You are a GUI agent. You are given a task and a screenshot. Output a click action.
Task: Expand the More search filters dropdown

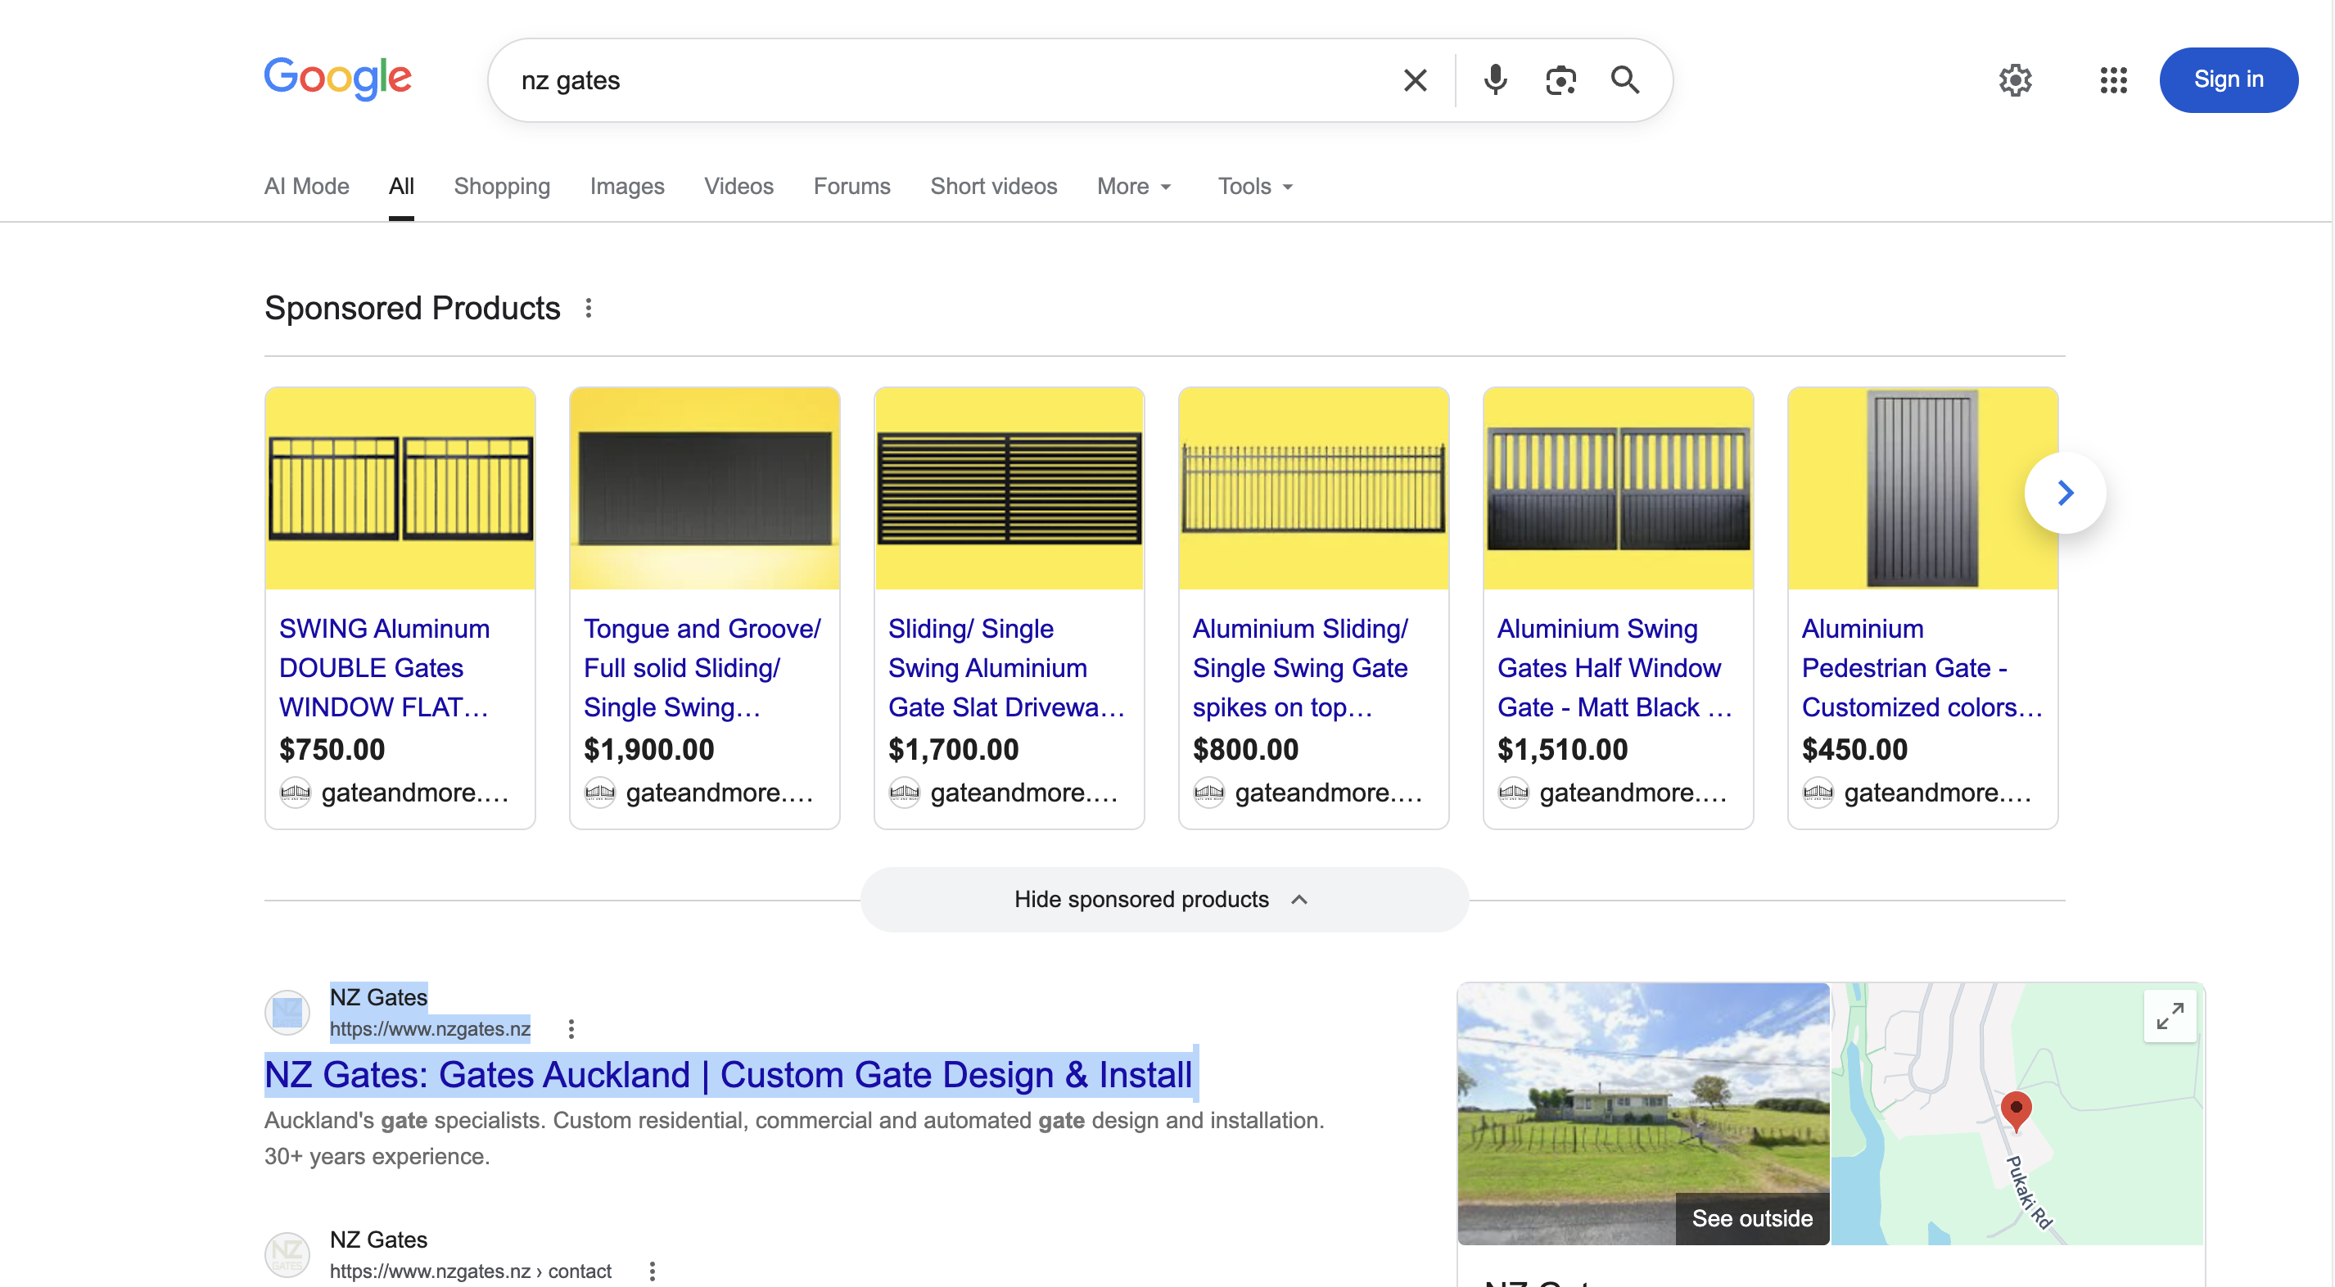point(1134,186)
